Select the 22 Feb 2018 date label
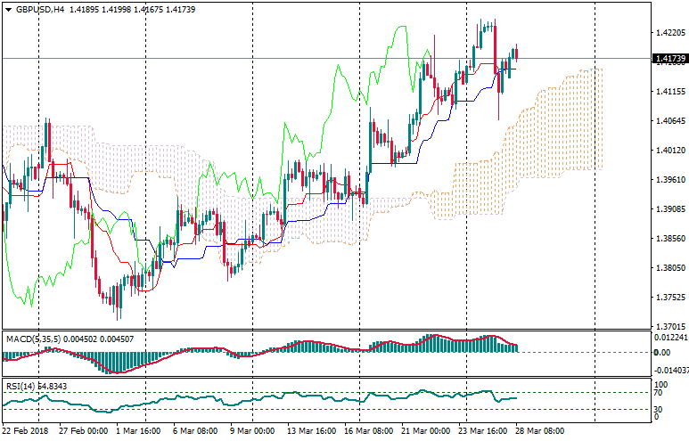Image resolution: width=689 pixels, height=441 pixels. pos(27,430)
